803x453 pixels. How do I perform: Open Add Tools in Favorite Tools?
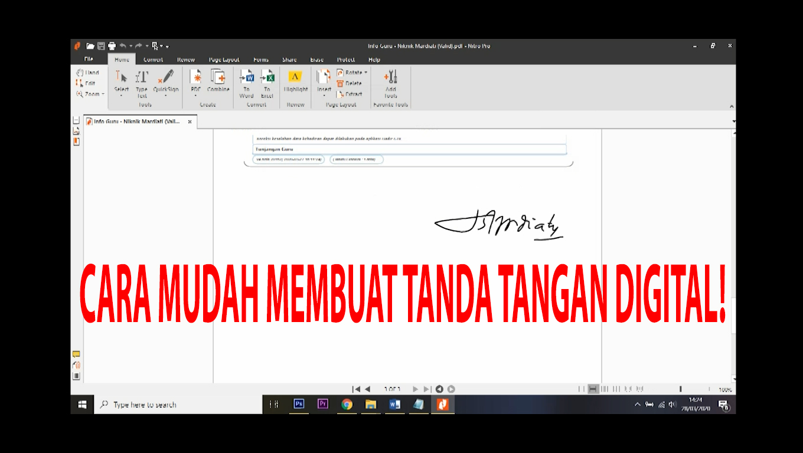391,84
